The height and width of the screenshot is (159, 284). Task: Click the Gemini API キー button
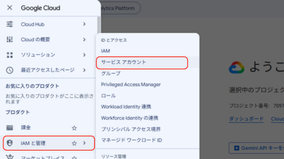pyautogui.click(x=256, y=148)
